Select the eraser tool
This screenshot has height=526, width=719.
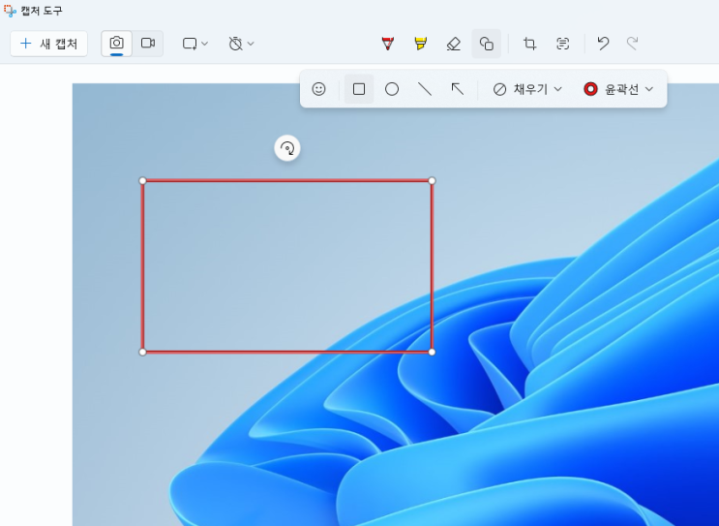click(x=454, y=44)
